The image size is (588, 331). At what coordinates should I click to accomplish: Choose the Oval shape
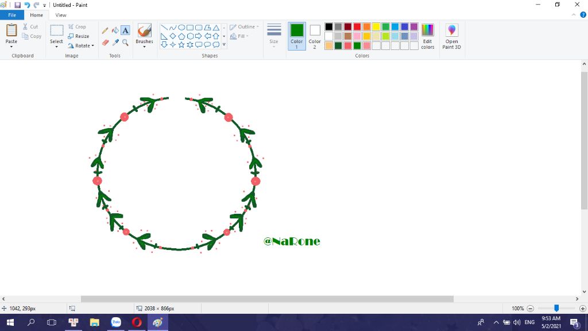pos(181,28)
